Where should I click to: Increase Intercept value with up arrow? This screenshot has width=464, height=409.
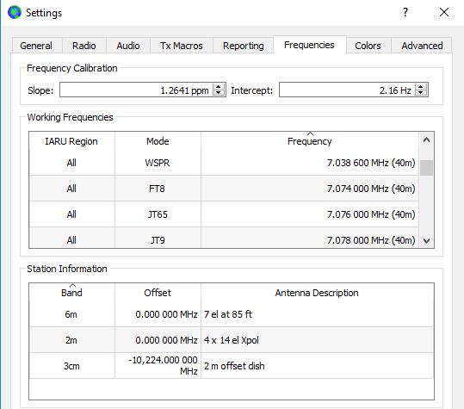pos(421,87)
